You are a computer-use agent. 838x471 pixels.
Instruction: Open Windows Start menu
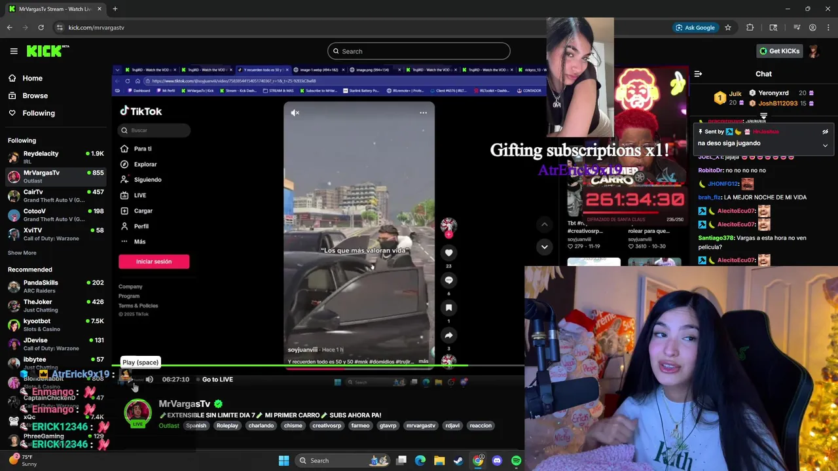click(283, 461)
